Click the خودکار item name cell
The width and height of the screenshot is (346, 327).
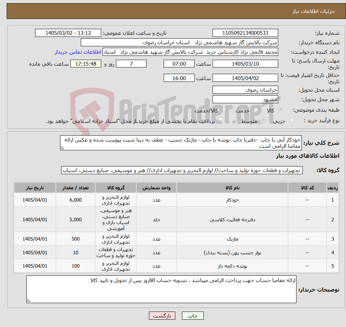(x=232, y=200)
